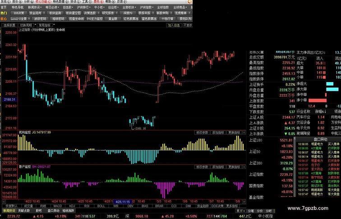Open 全球指数 in the navigation bar
The image size is (341, 219).
(163, 7)
